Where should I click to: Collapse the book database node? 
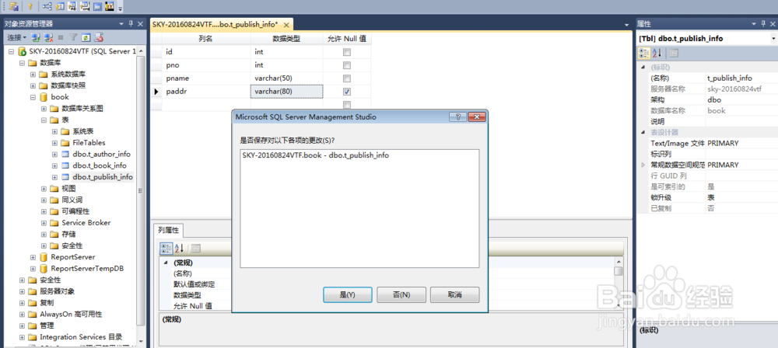(x=33, y=97)
